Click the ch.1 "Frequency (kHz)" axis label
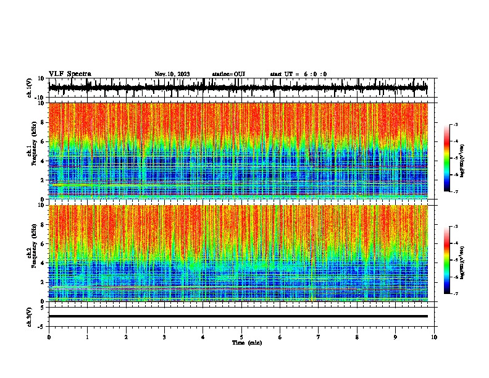 coord(34,143)
